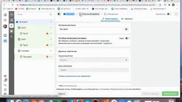This screenshot has width=182, height=102.
Task: Open the Цель кампании dropdown
Action: point(94,70)
